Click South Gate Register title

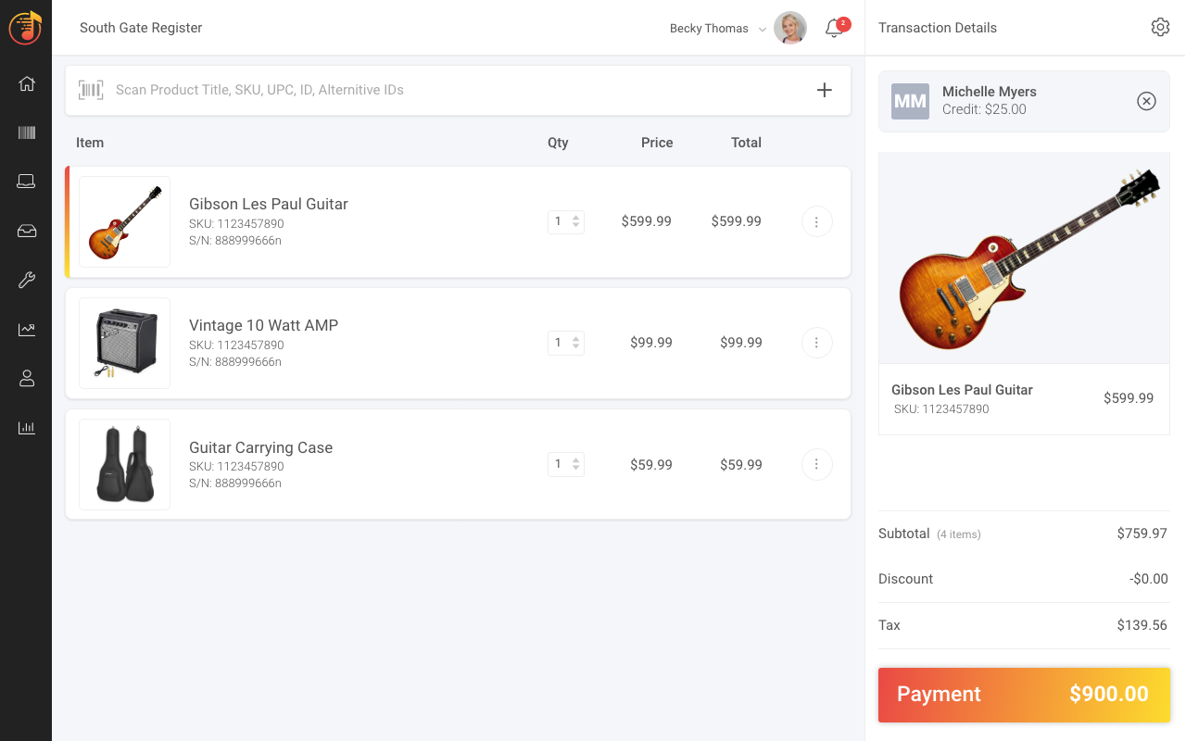click(x=141, y=28)
